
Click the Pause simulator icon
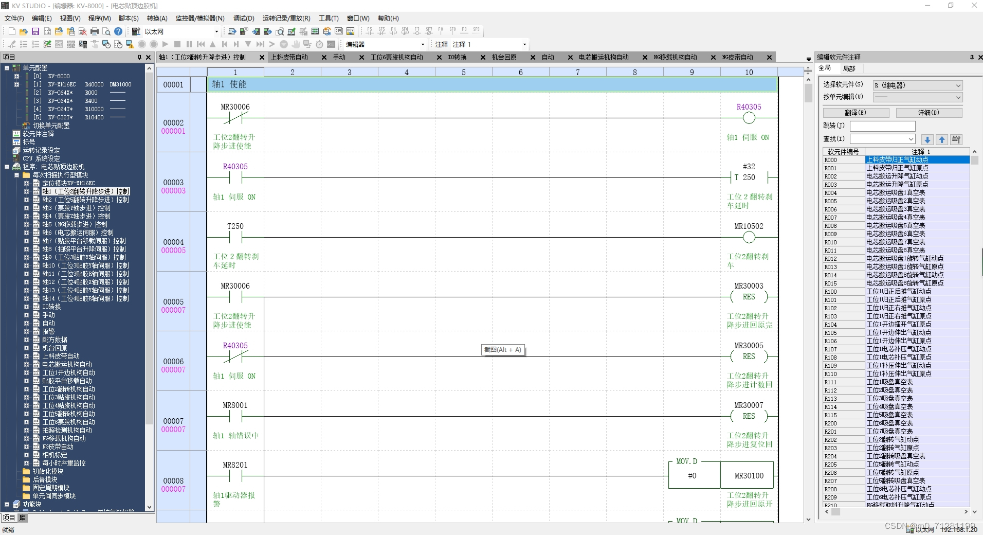tap(189, 44)
